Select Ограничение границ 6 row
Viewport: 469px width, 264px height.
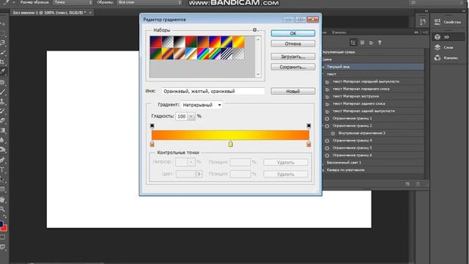coord(373,155)
